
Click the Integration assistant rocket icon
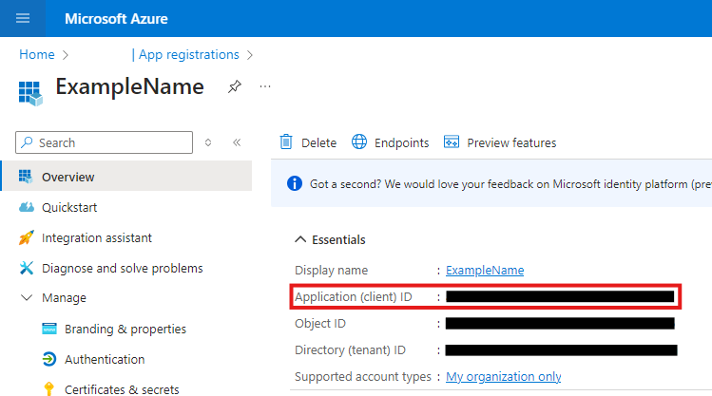pyautogui.click(x=27, y=237)
